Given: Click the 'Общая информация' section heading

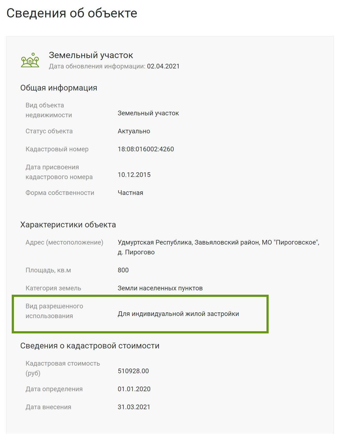Looking at the screenshot, I should 59,88.
